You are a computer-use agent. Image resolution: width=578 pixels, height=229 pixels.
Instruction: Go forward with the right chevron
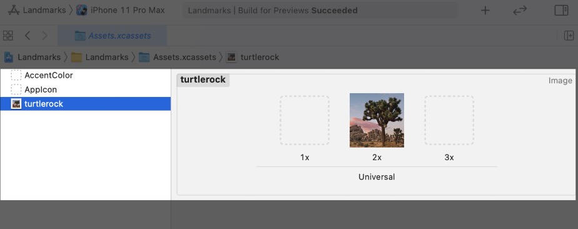[x=45, y=36]
